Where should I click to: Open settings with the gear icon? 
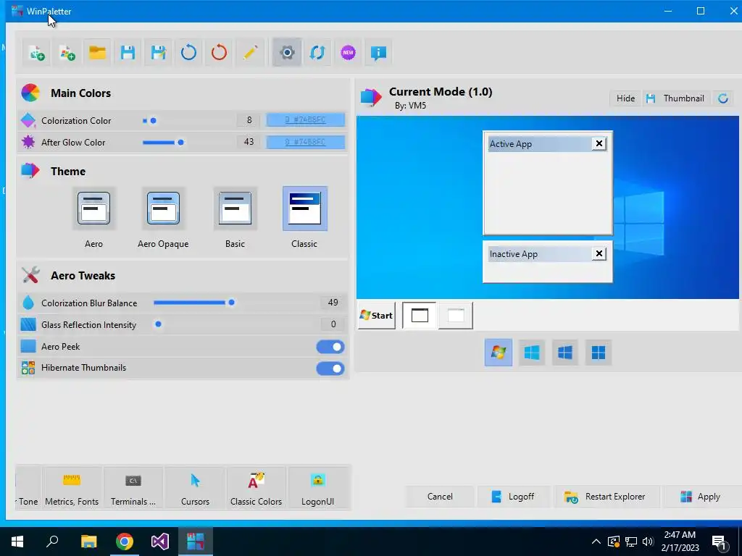pyautogui.click(x=287, y=52)
